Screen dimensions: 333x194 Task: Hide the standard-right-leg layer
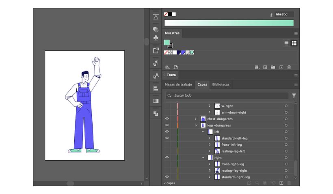[167, 177]
